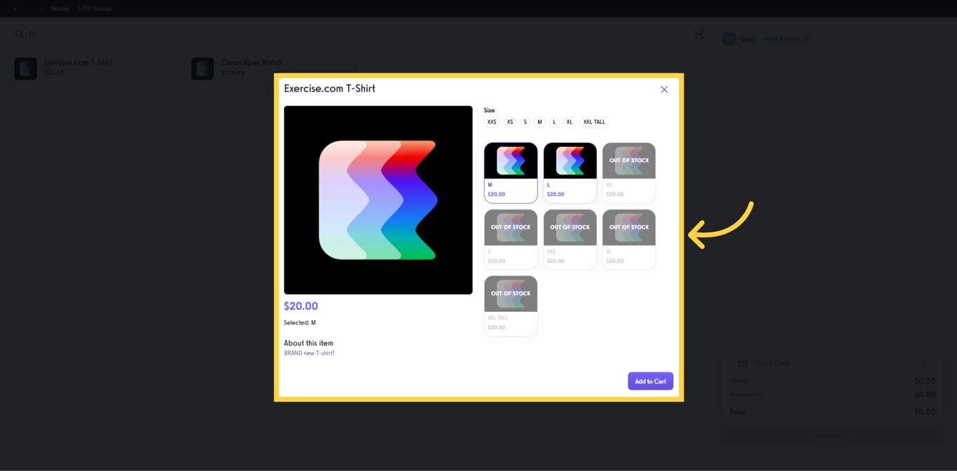Click the barcode scanner icon

(x=698, y=33)
